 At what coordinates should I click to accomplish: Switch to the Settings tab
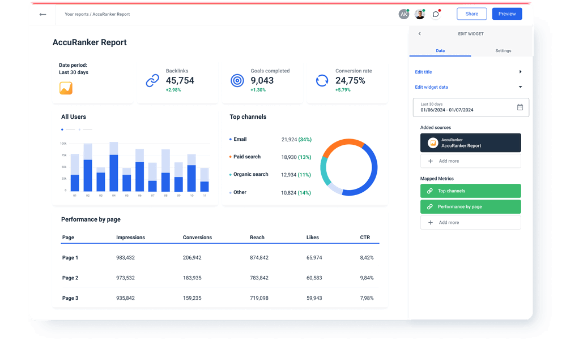[x=503, y=50]
